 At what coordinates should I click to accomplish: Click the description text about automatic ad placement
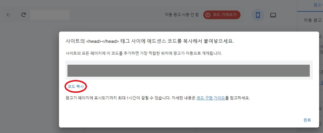point(144,54)
